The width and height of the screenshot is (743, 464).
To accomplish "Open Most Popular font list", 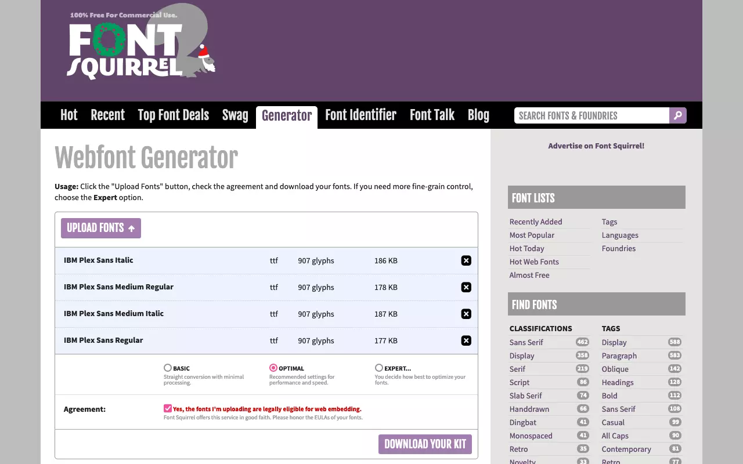I will tap(532, 235).
